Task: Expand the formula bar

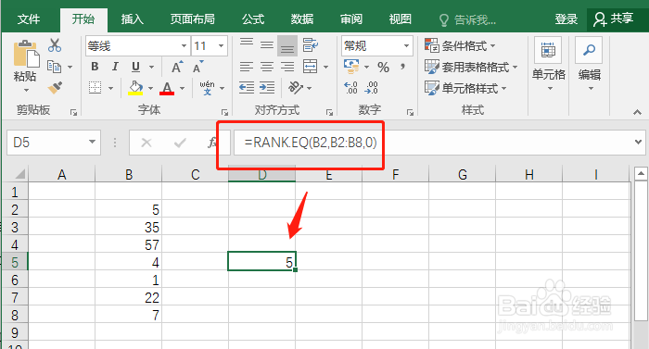Action: (638, 143)
